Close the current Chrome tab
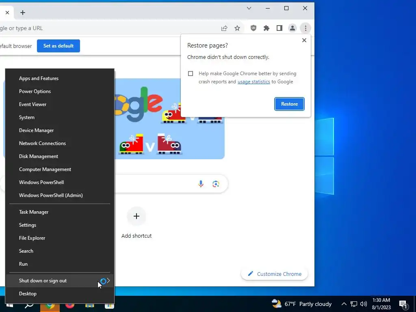 click(x=7, y=13)
